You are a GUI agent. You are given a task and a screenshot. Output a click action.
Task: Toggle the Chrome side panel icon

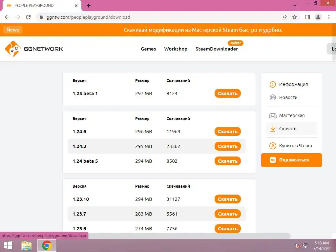[x=308, y=17]
